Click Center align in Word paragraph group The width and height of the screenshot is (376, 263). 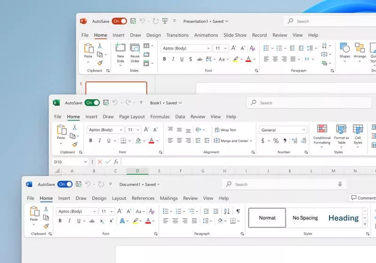tap(175, 221)
